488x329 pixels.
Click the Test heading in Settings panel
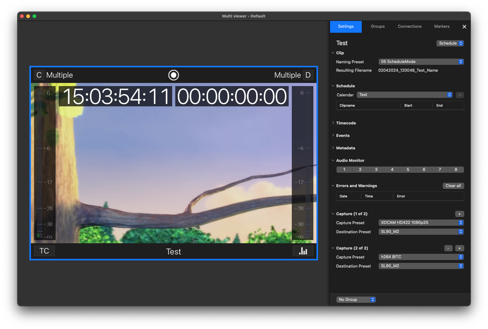coord(342,43)
